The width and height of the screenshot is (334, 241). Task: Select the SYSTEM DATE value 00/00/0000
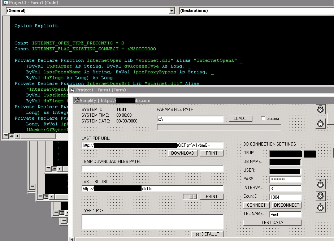point(127,121)
